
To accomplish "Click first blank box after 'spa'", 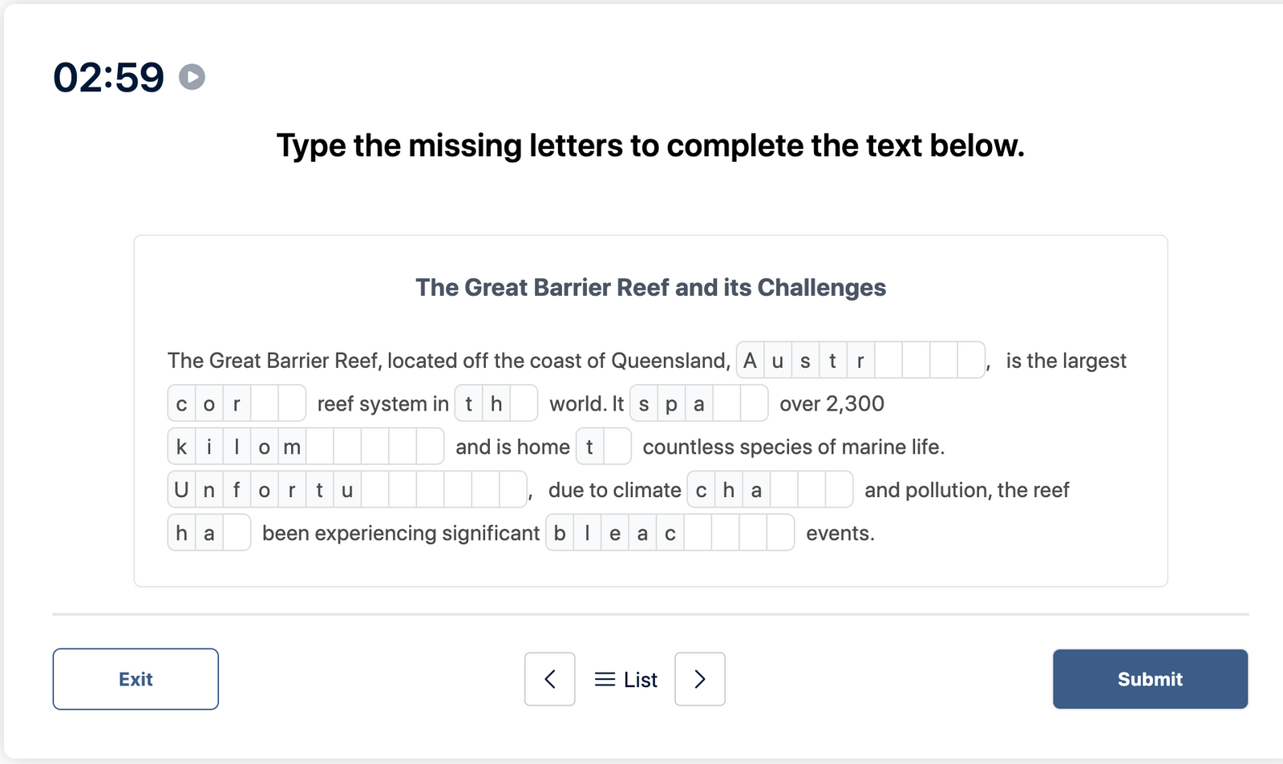I will [726, 404].
